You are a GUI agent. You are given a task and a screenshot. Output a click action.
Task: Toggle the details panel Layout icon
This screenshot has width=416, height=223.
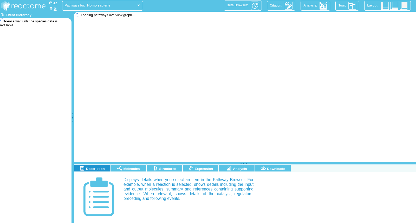(x=394, y=6)
